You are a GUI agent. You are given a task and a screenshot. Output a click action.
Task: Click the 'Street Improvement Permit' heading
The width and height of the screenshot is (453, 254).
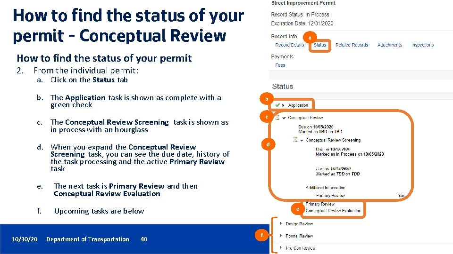point(303,3)
